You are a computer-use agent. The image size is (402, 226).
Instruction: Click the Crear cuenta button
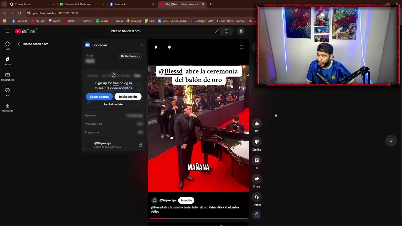[x=99, y=97]
